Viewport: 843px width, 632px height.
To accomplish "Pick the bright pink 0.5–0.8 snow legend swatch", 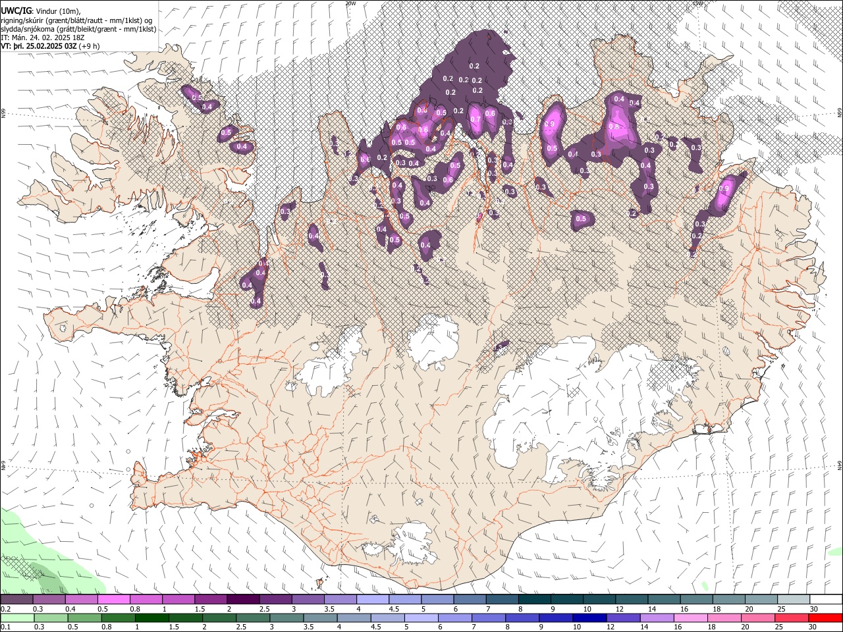I will 113,599.
